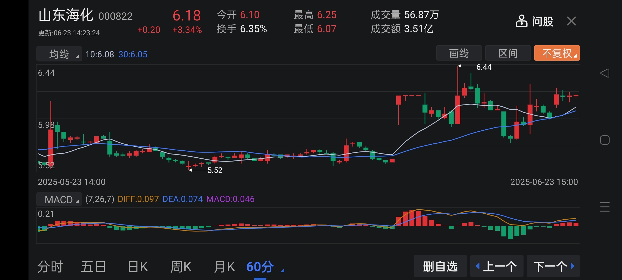Switch to the 周K tab
This screenshot has height=280, width=622.
click(x=181, y=267)
